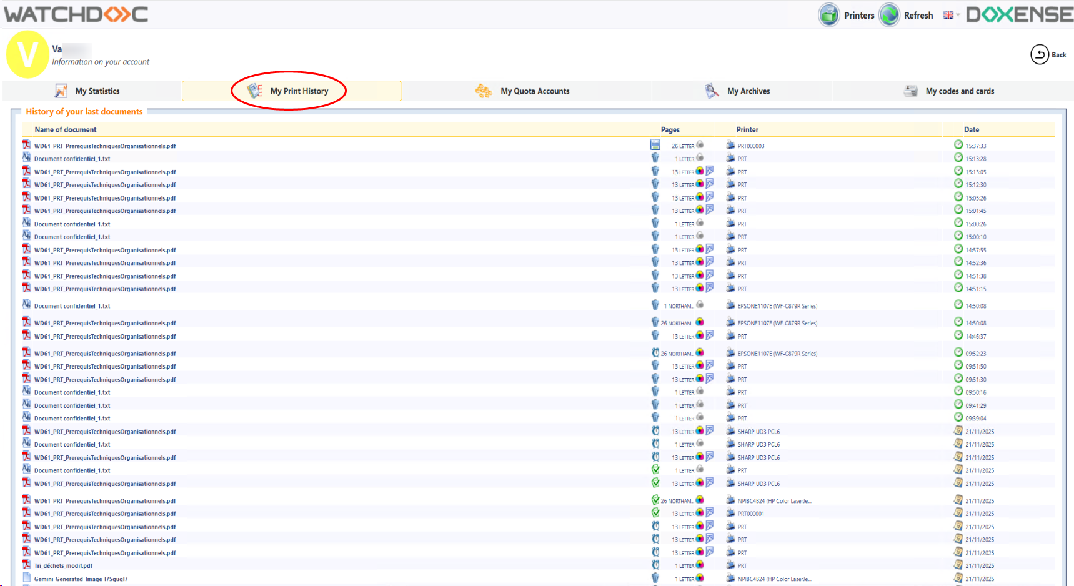Click the Date column header
Viewport: 1074px width, 586px height.
coord(971,130)
